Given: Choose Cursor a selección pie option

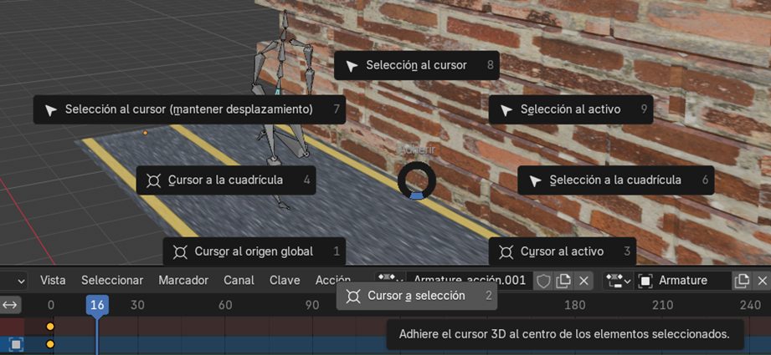Looking at the screenshot, I should tap(417, 296).
